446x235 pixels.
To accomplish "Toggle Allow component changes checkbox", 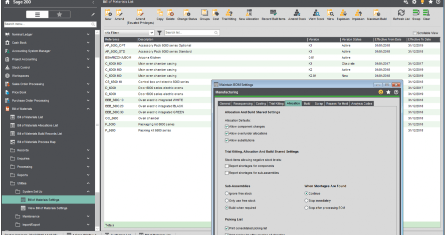I will click(227, 126).
